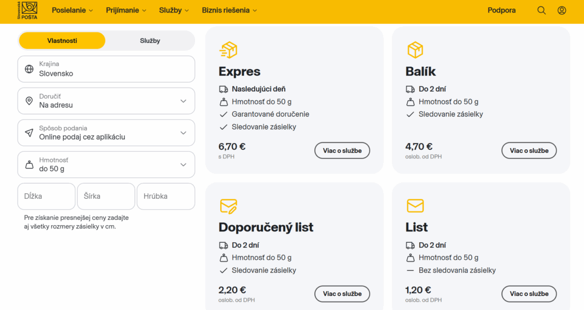The height and width of the screenshot is (310, 584).
Task: Click the globe icon in Krajina field
Action: [x=29, y=69]
